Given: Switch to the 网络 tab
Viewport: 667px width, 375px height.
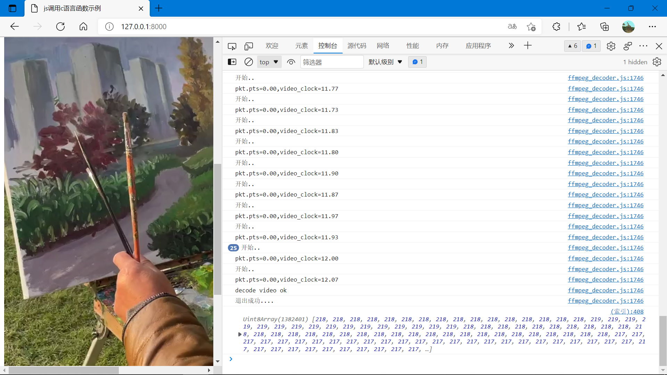Looking at the screenshot, I should (x=383, y=46).
